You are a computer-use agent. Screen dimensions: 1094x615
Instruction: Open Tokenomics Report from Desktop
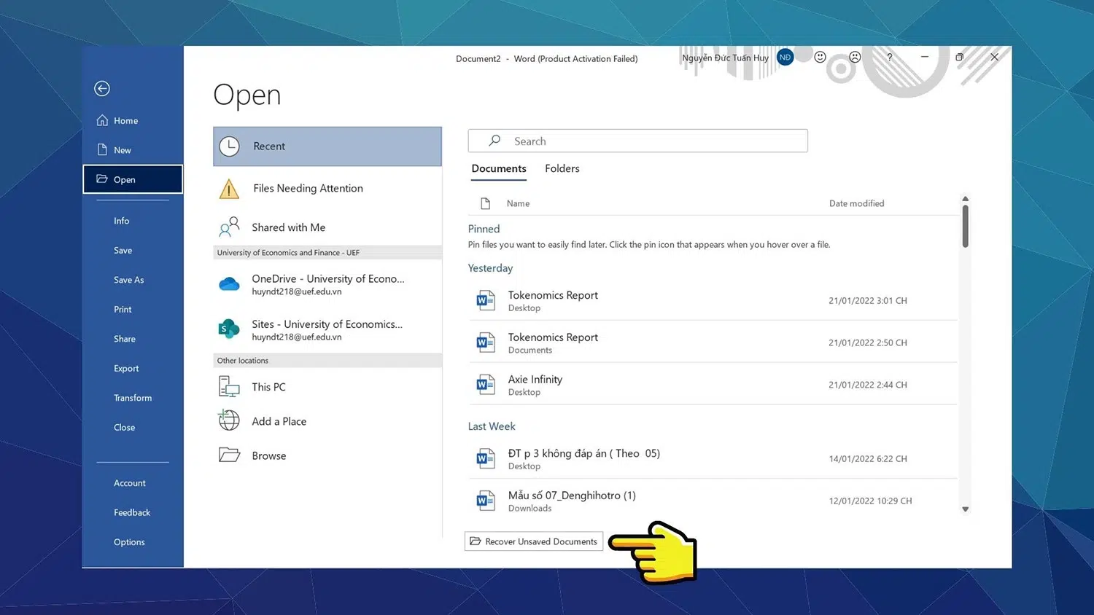[x=713, y=300]
